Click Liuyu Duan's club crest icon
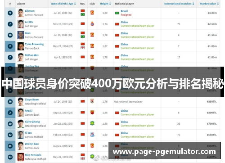This screenshot has width=225, height=163. [92, 101]
